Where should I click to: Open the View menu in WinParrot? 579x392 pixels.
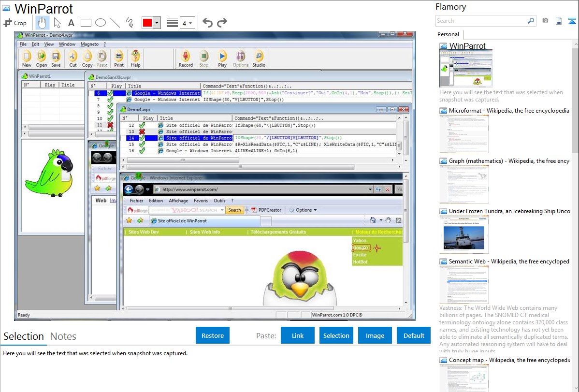[49, 44]
